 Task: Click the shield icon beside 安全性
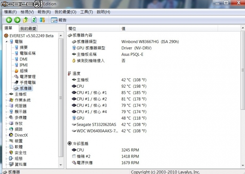click(11, 153)
